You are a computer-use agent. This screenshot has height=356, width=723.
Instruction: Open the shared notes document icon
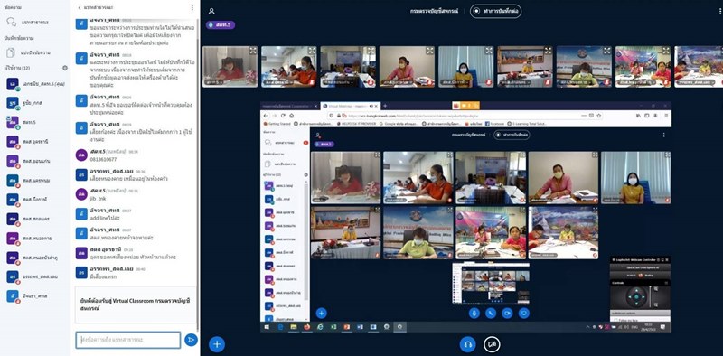[x=11, y=52]
